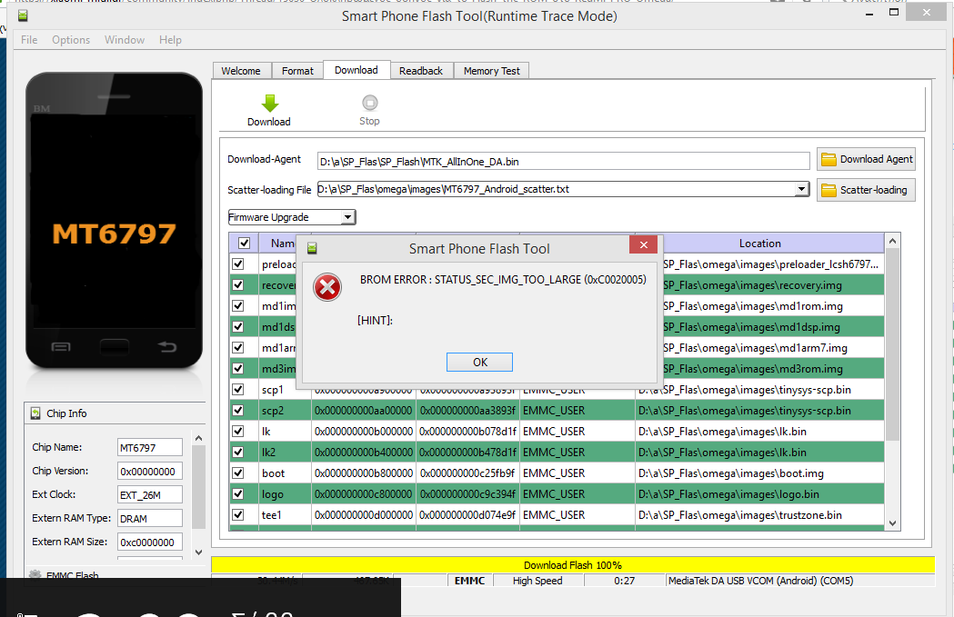Close the error dialog with red X
The height and width of the screenshot is (617, 954).
(643, 247)
